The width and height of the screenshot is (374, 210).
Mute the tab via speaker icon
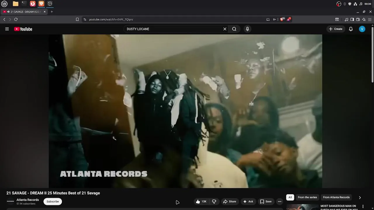pyautogui.click(x=8, y=12)
